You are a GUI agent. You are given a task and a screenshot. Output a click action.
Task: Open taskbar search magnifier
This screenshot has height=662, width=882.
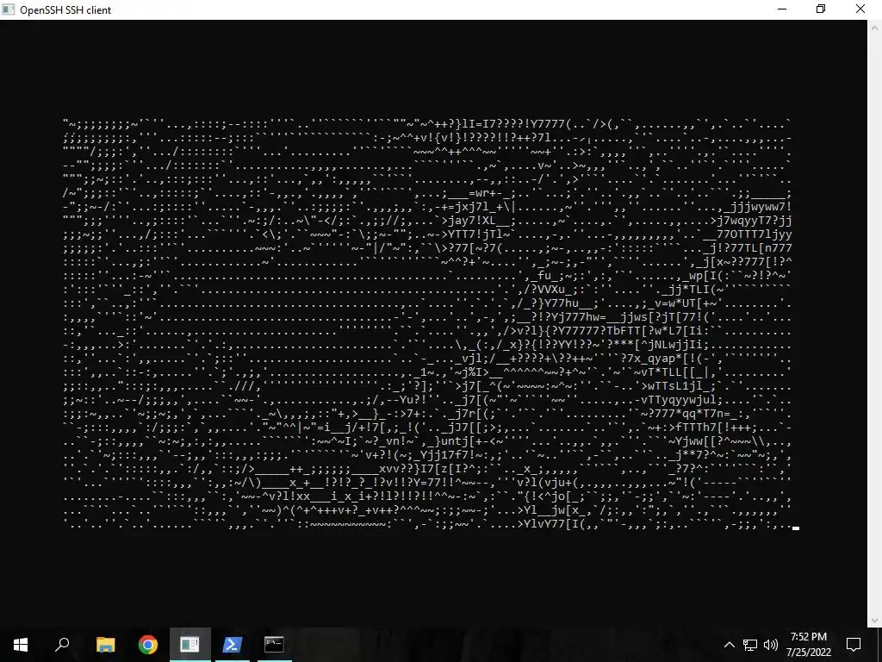point(62,645)
